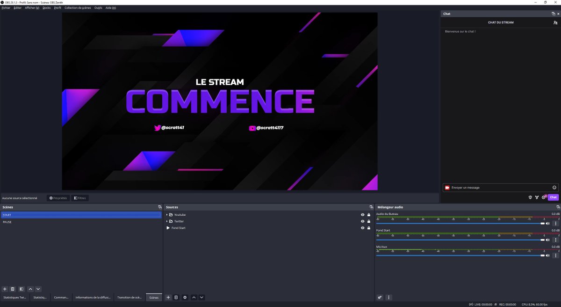Toggle lock on Fond Start source

pyautogui.click(x=369, y=228)
